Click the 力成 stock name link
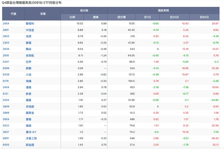Image resolution: width=224 pixels, height=149 pixels. pyautogui.click(x=29, y=75)
